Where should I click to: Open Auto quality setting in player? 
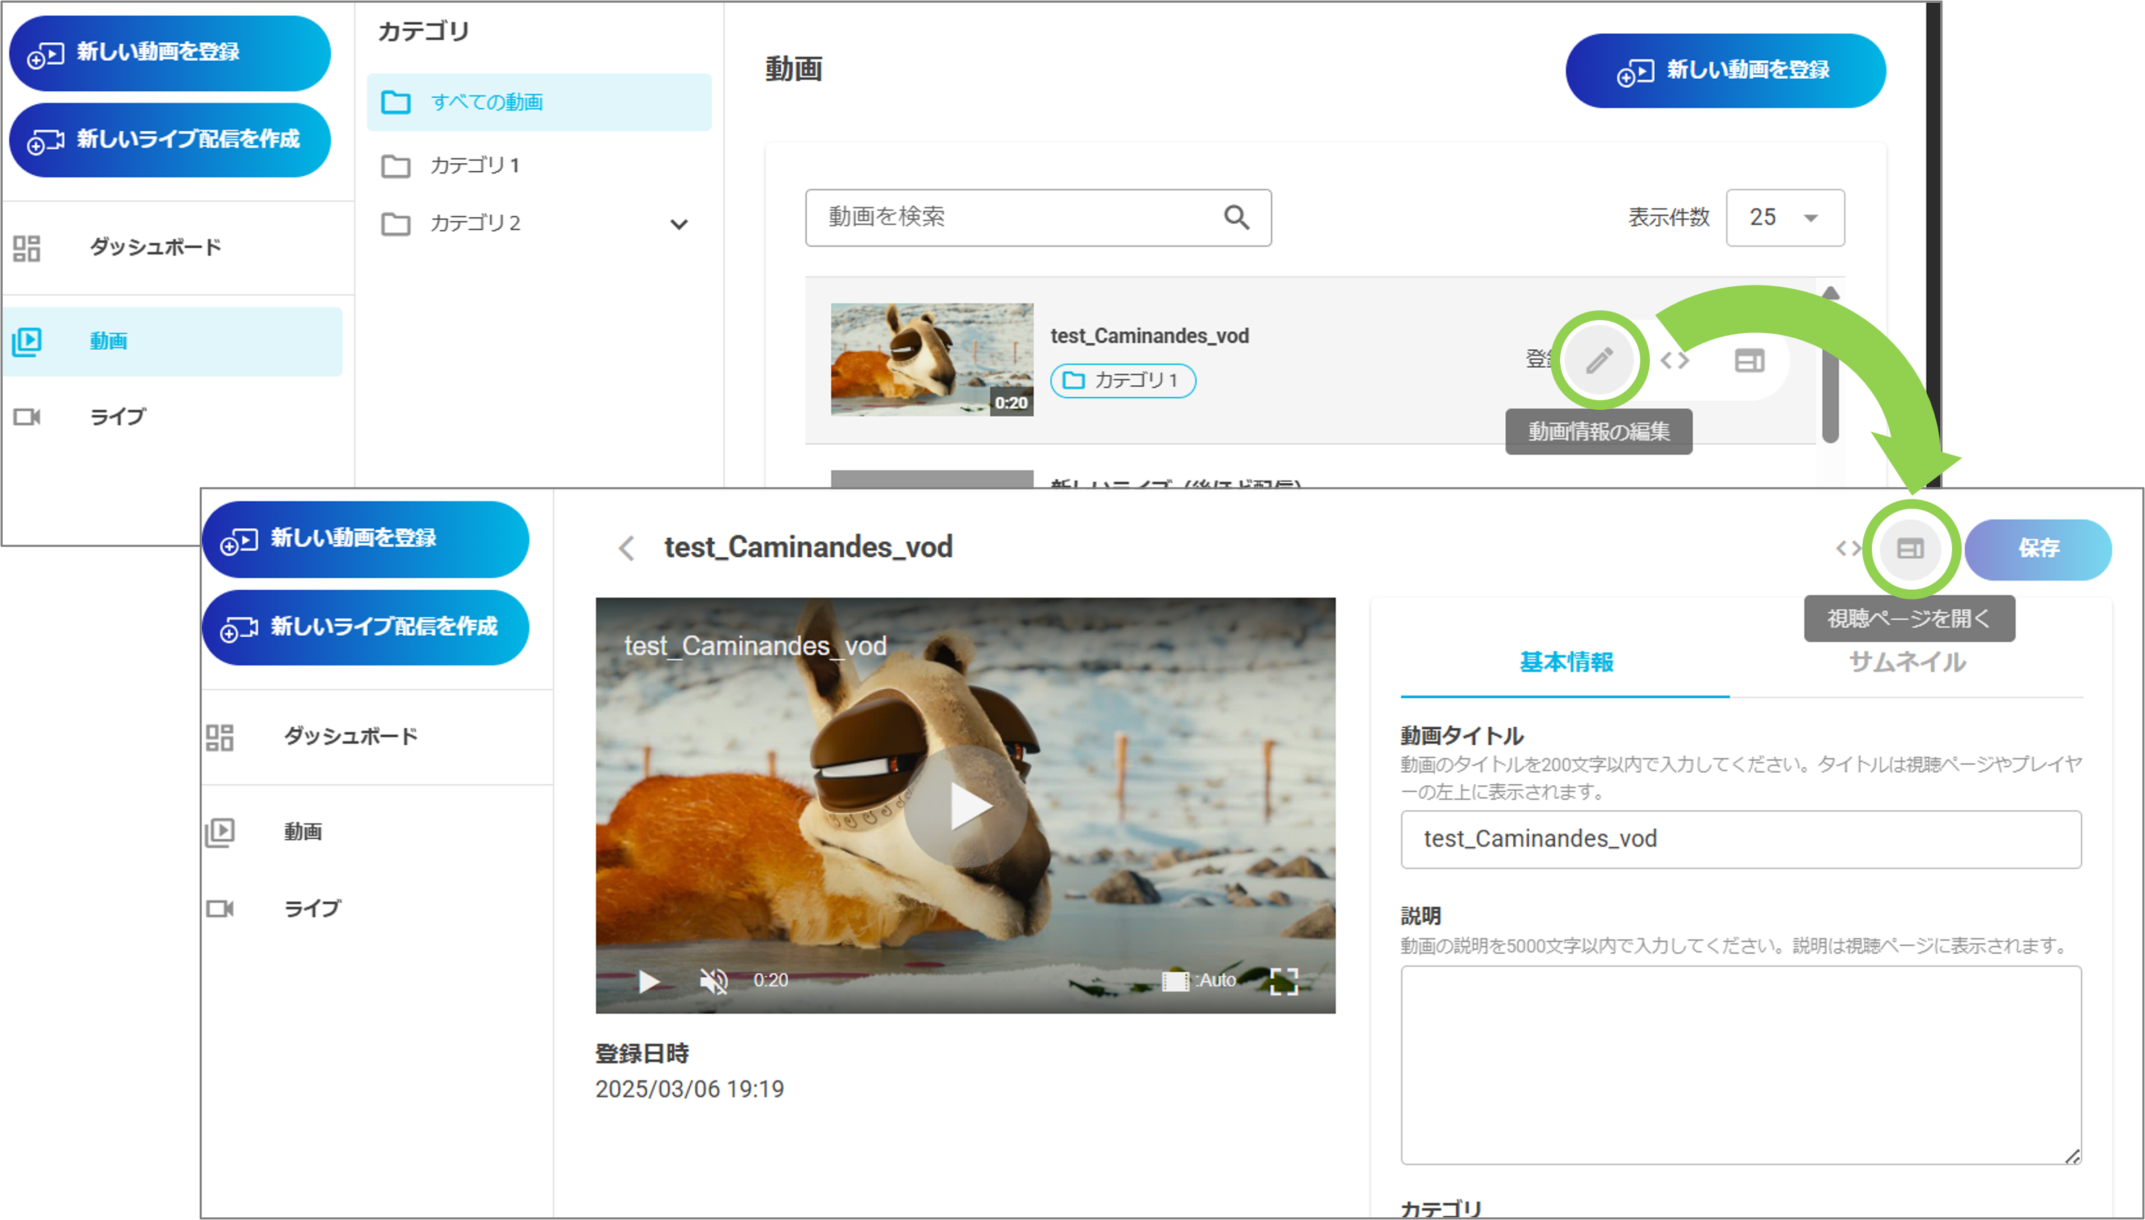click(1200, 980)
